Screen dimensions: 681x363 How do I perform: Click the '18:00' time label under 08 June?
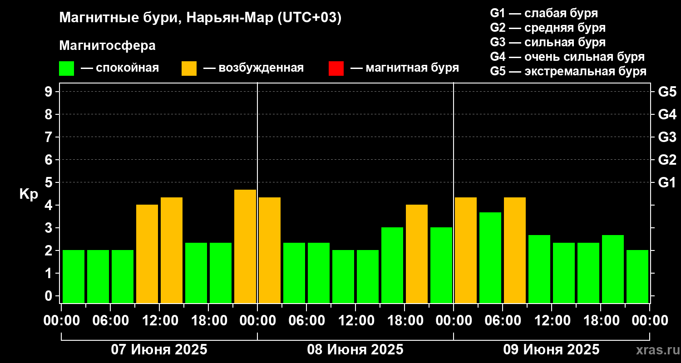point(405,321)
